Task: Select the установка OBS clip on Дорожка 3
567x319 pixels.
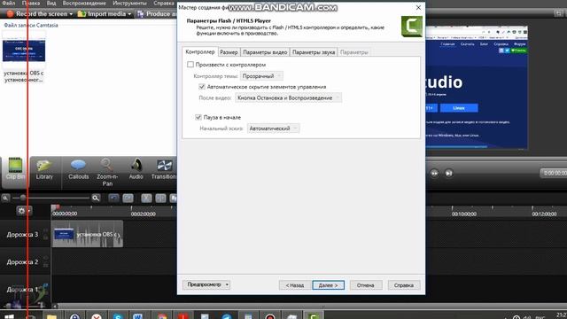Action: (x=87, y=234)
